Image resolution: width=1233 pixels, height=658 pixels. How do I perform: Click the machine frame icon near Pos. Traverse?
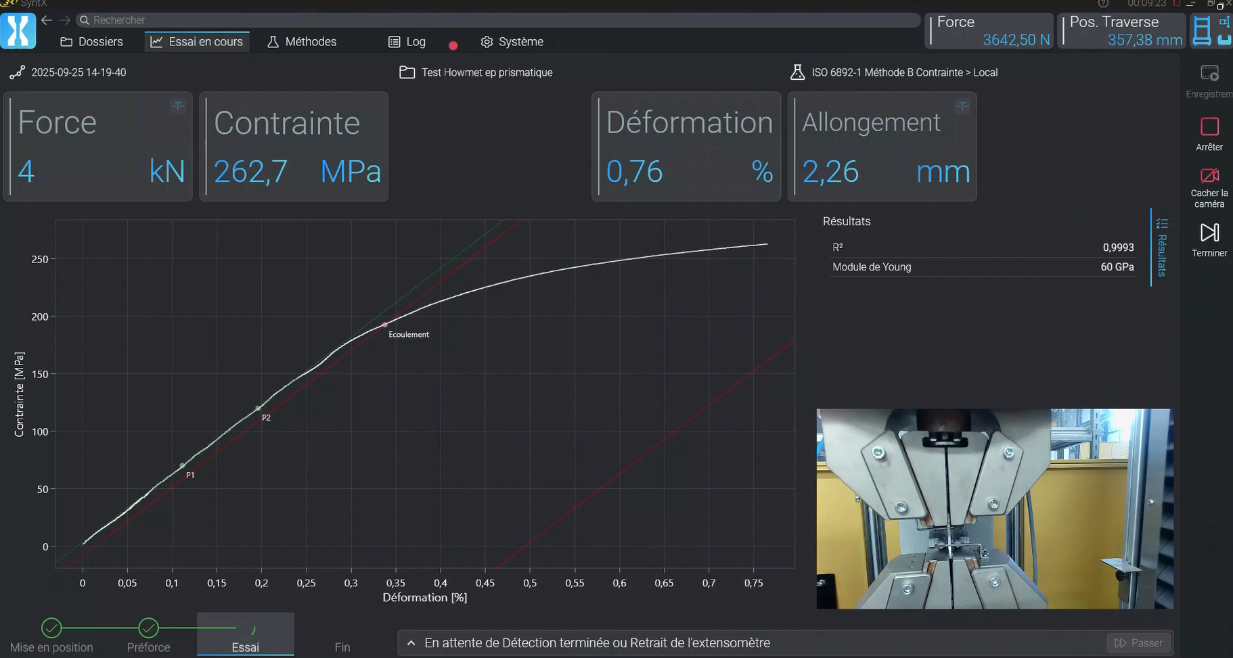point(1202,31)
